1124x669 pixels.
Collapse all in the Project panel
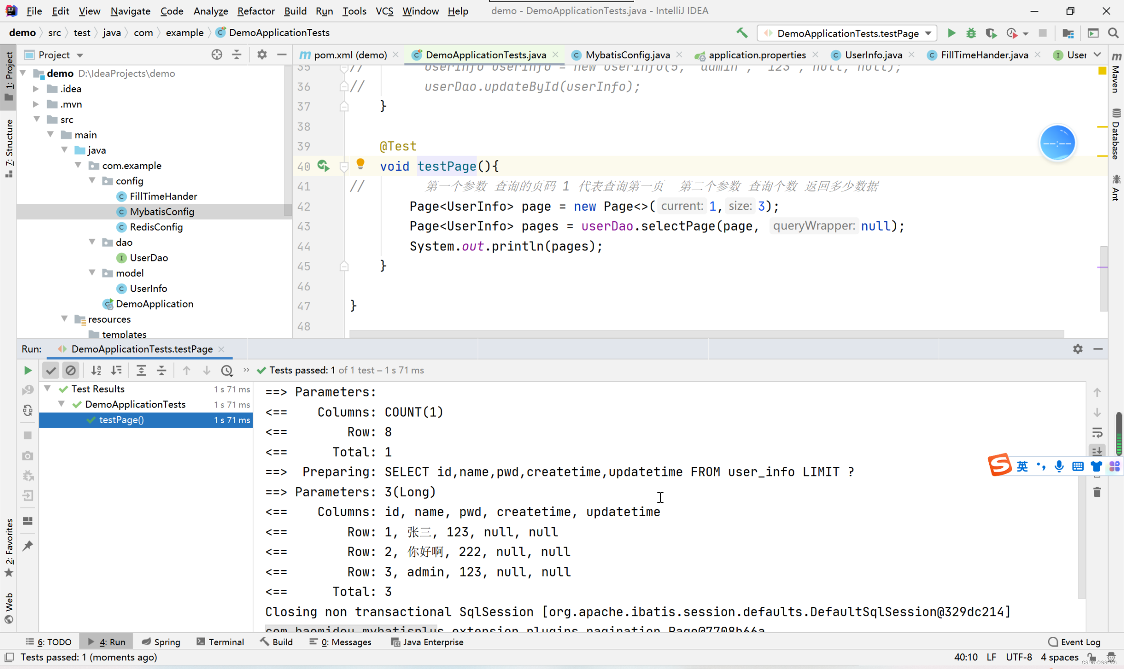click(x=237, y=55)
